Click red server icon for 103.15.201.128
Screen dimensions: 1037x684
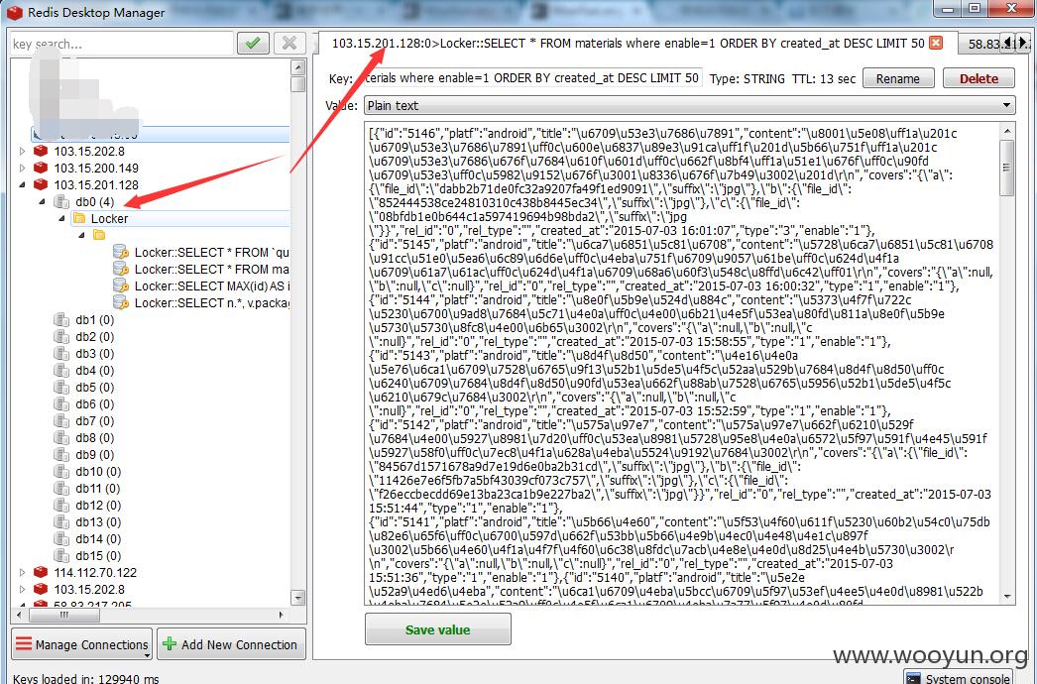pos(41,184)
